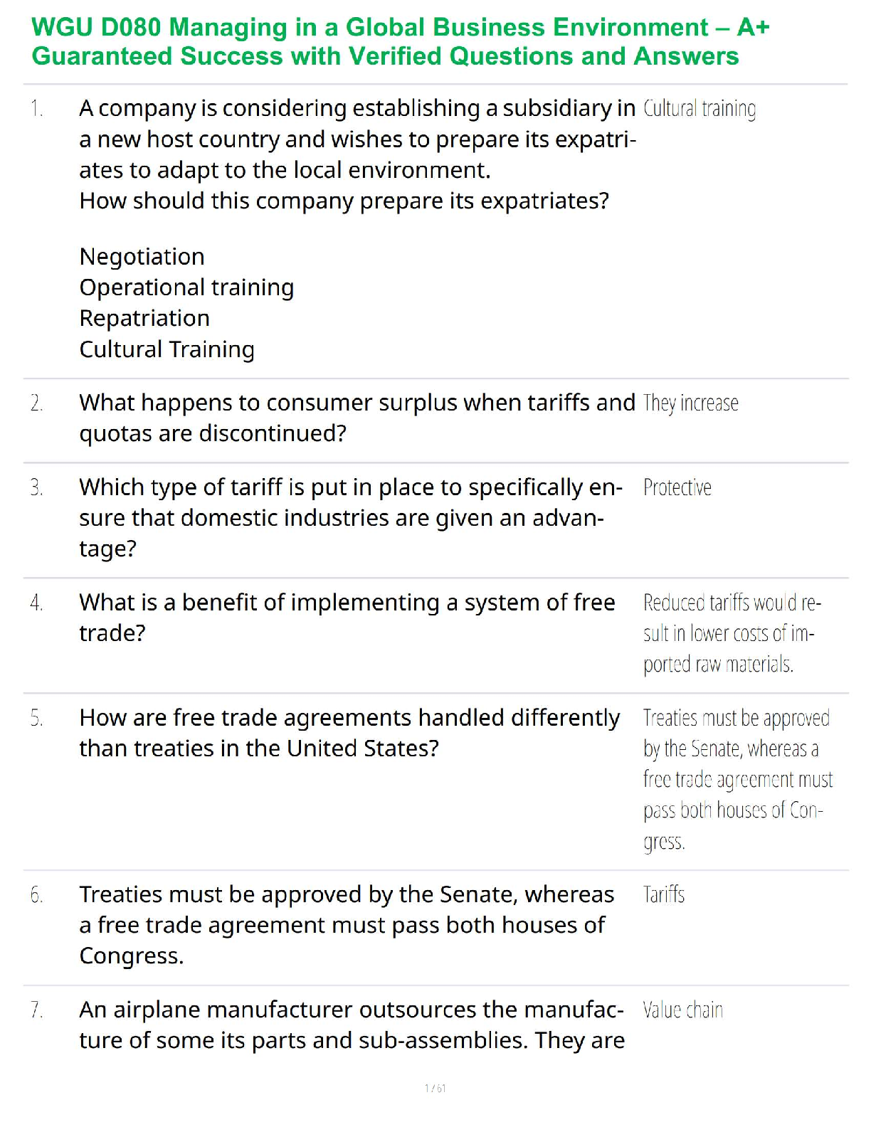Click the 'Value chain' answer
This screenshot has height=1127, width=871.
point(682,1010)
